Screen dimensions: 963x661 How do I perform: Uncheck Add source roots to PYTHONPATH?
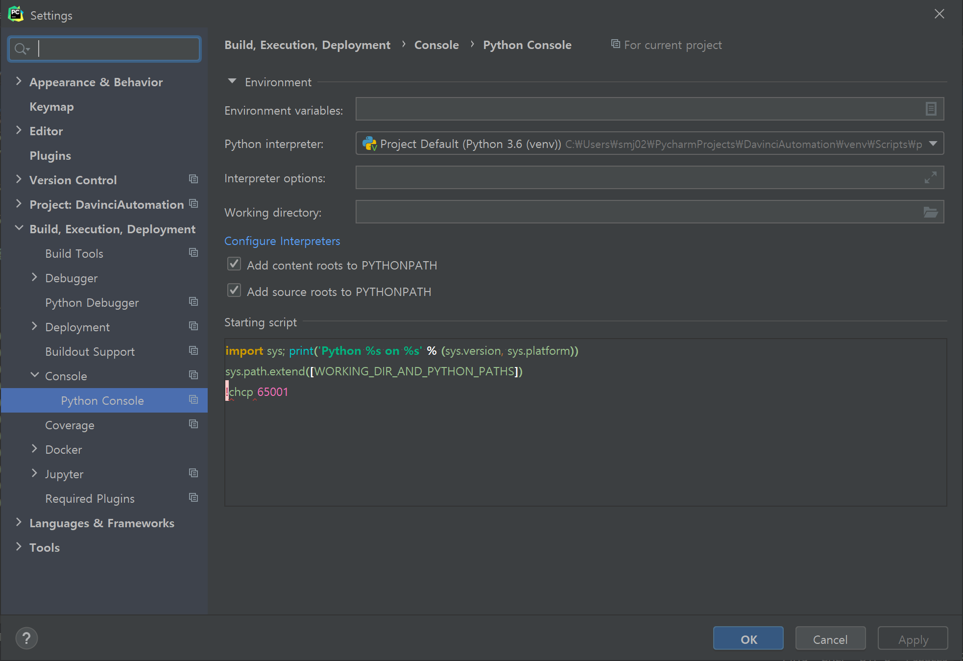pos(234,291)
